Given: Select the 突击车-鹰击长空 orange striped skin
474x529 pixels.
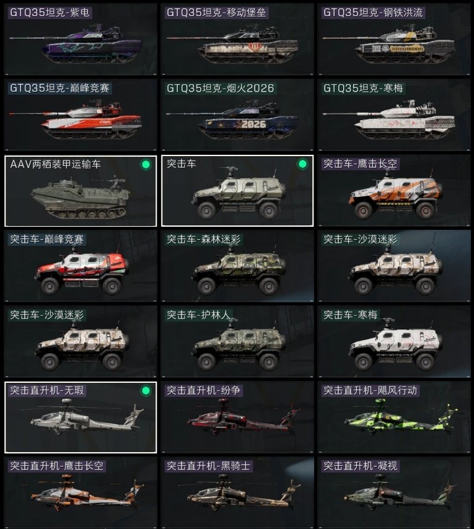Looking at the screenshot, I should point(394,191).
